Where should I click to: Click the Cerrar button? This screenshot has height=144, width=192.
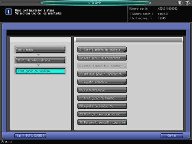[x=172, y=136]
